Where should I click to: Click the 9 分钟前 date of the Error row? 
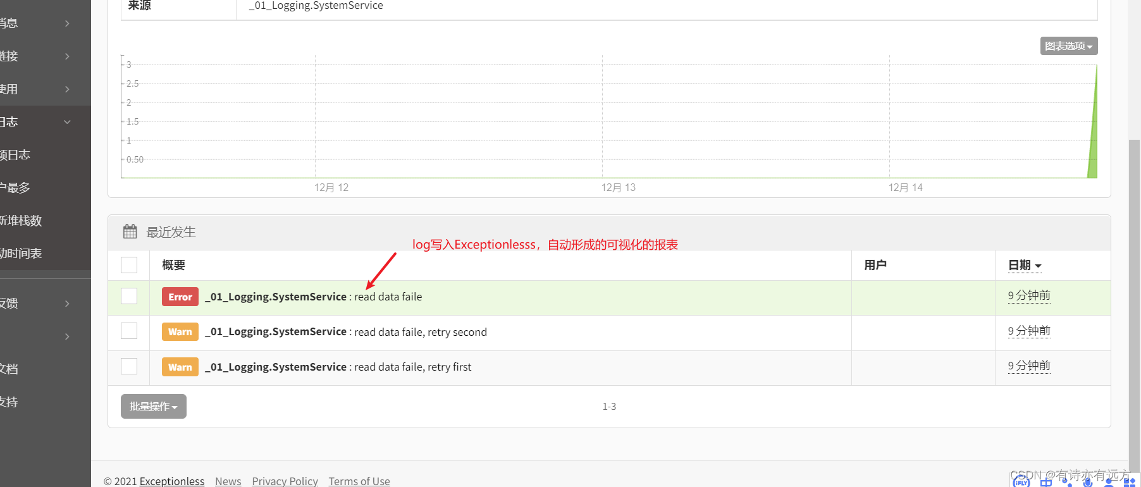point(1029,295)
